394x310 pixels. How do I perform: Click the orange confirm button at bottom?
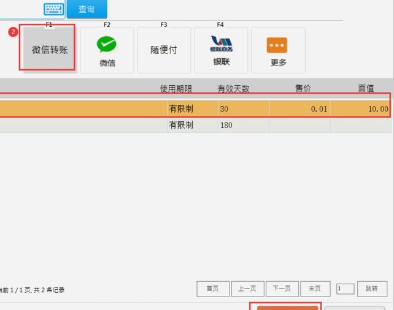click(x=287, y=308)
